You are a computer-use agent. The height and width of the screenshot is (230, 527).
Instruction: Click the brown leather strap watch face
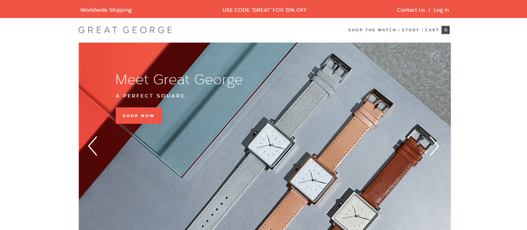coord(356,213)
